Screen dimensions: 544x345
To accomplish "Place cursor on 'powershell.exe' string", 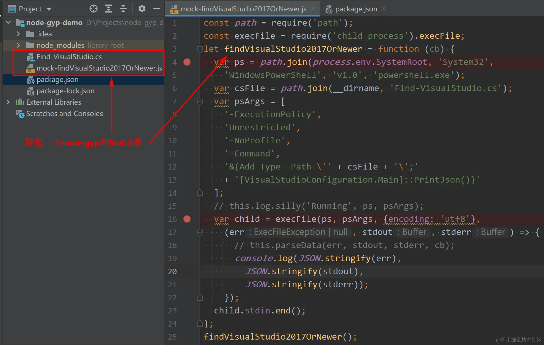I will point(414,75).
